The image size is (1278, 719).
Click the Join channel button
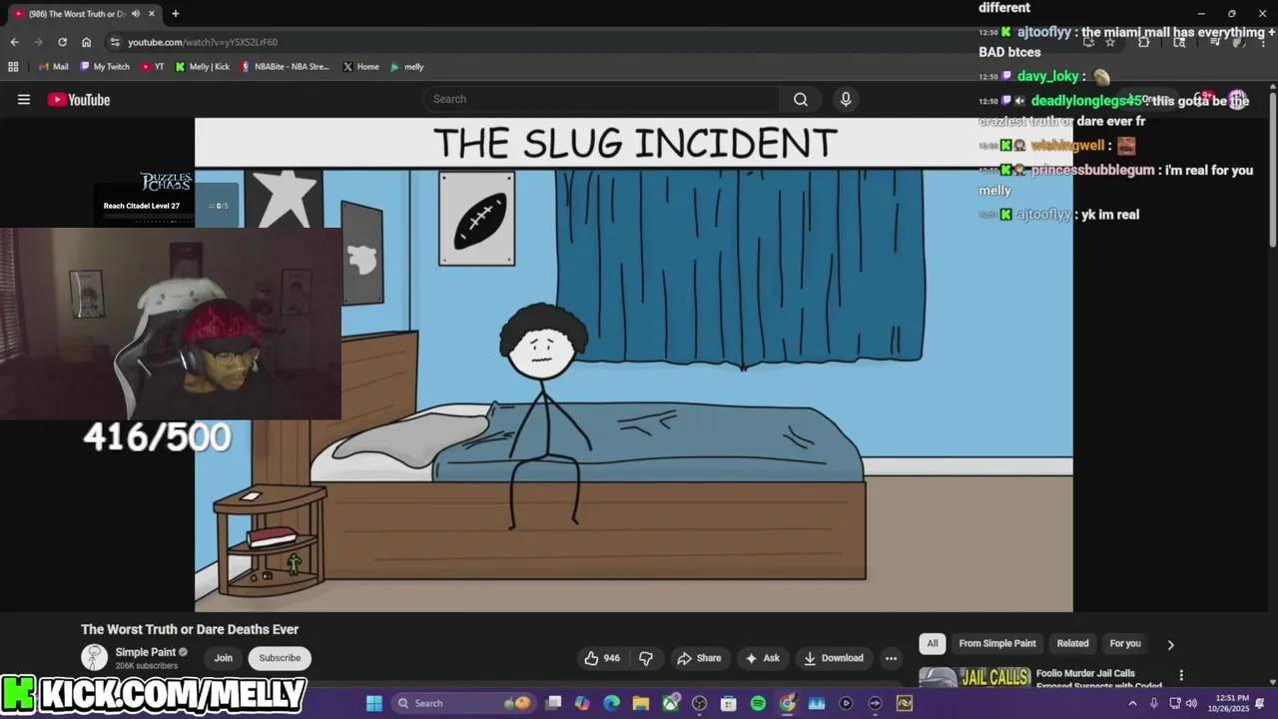click(223, 658)
